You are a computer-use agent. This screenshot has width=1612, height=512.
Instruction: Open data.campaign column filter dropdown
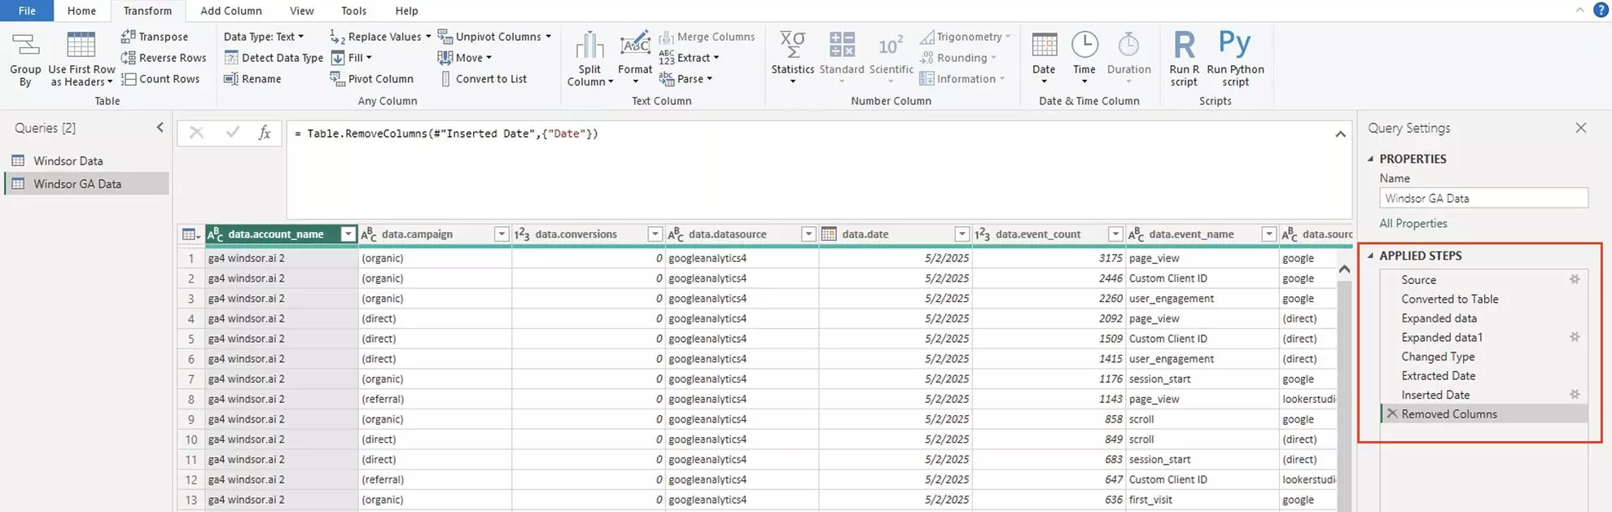[502, 234]
